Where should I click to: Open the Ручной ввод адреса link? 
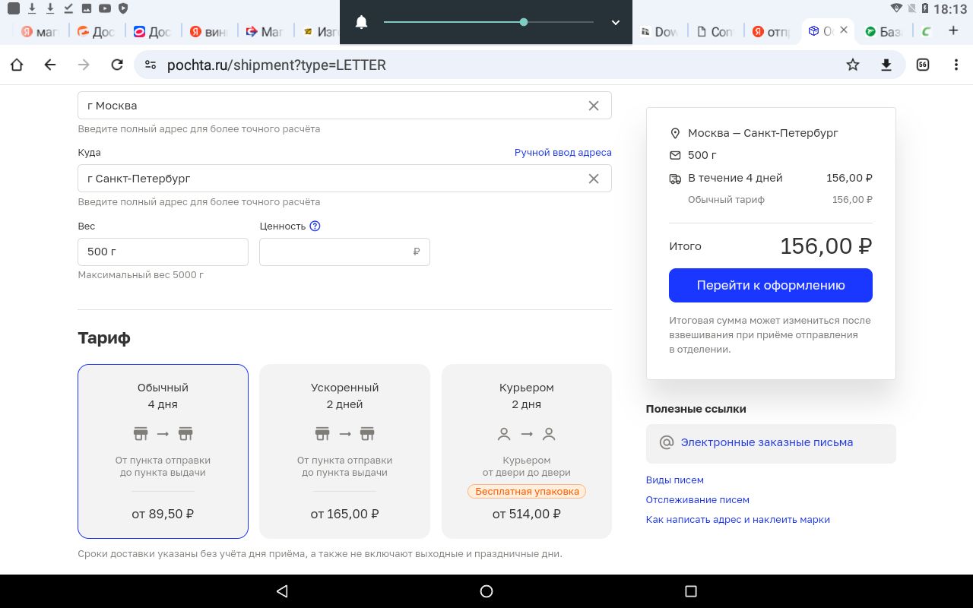pyautogui.click(x=563, y=153)
